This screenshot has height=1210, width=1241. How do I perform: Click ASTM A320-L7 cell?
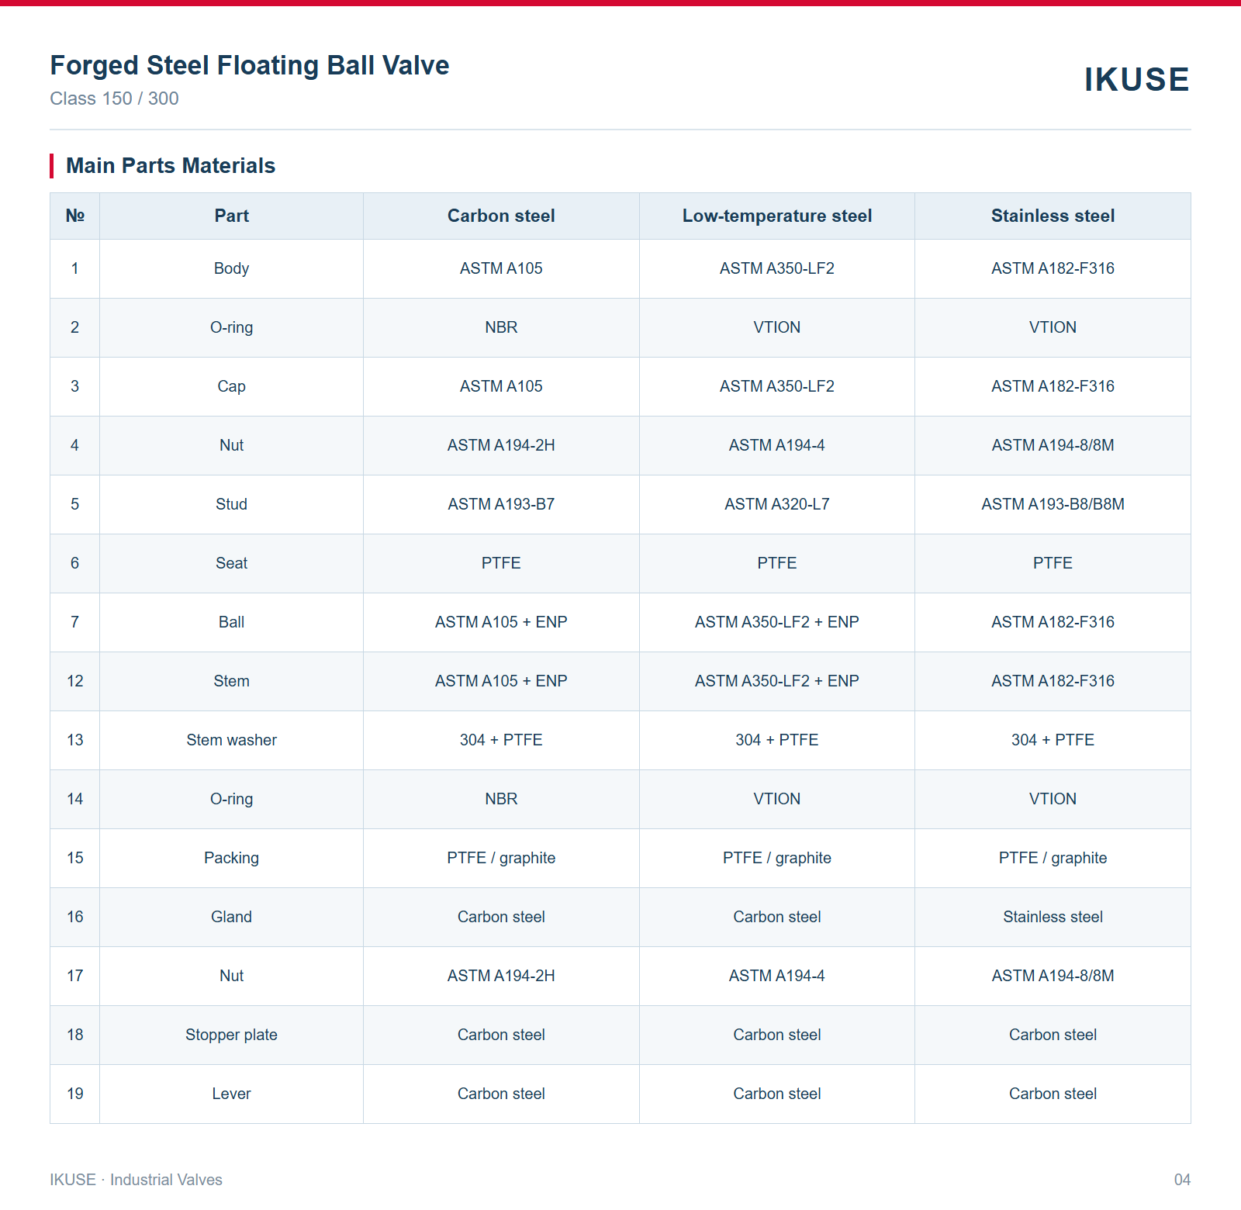tap(777, 504)
